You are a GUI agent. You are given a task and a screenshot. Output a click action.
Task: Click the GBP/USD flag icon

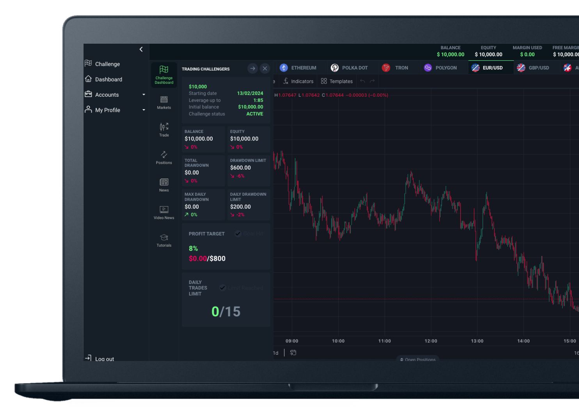[521, 68]
